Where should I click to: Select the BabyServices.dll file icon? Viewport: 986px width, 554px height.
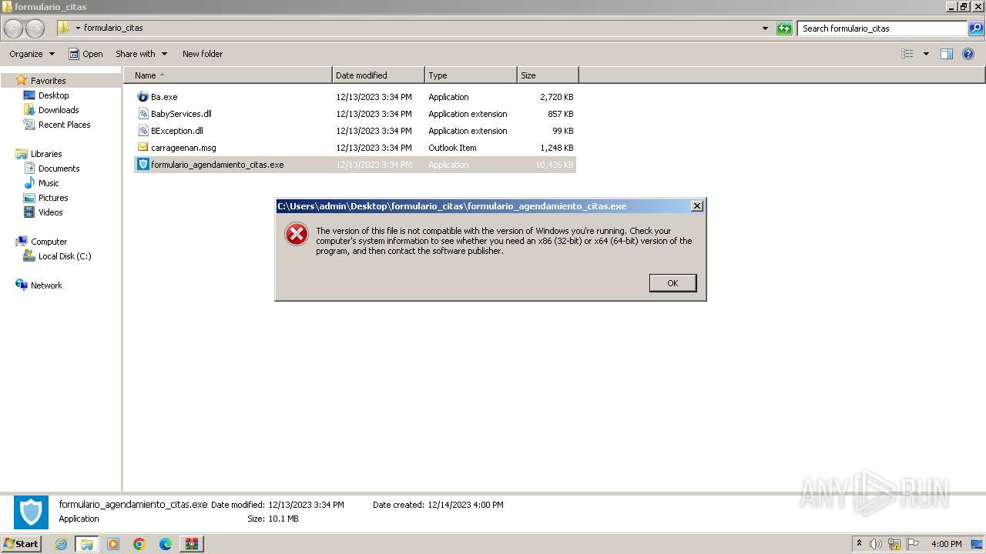click(x=143, y=114)
